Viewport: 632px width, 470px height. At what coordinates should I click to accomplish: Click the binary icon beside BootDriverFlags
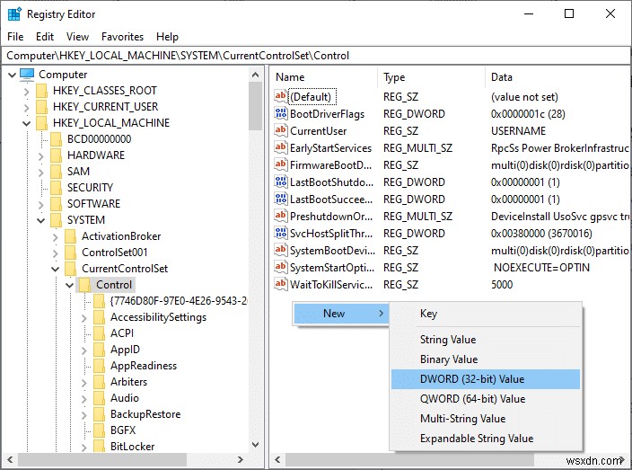(x=280, y=113)
